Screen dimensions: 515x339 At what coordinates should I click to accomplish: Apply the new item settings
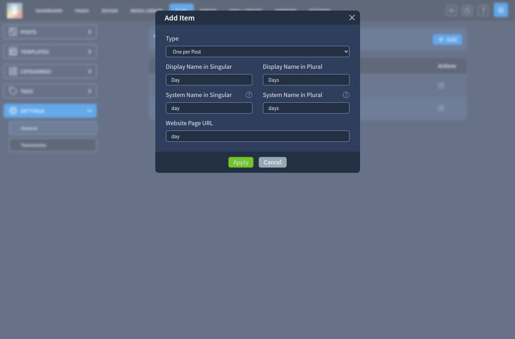[x=241, y=162]
